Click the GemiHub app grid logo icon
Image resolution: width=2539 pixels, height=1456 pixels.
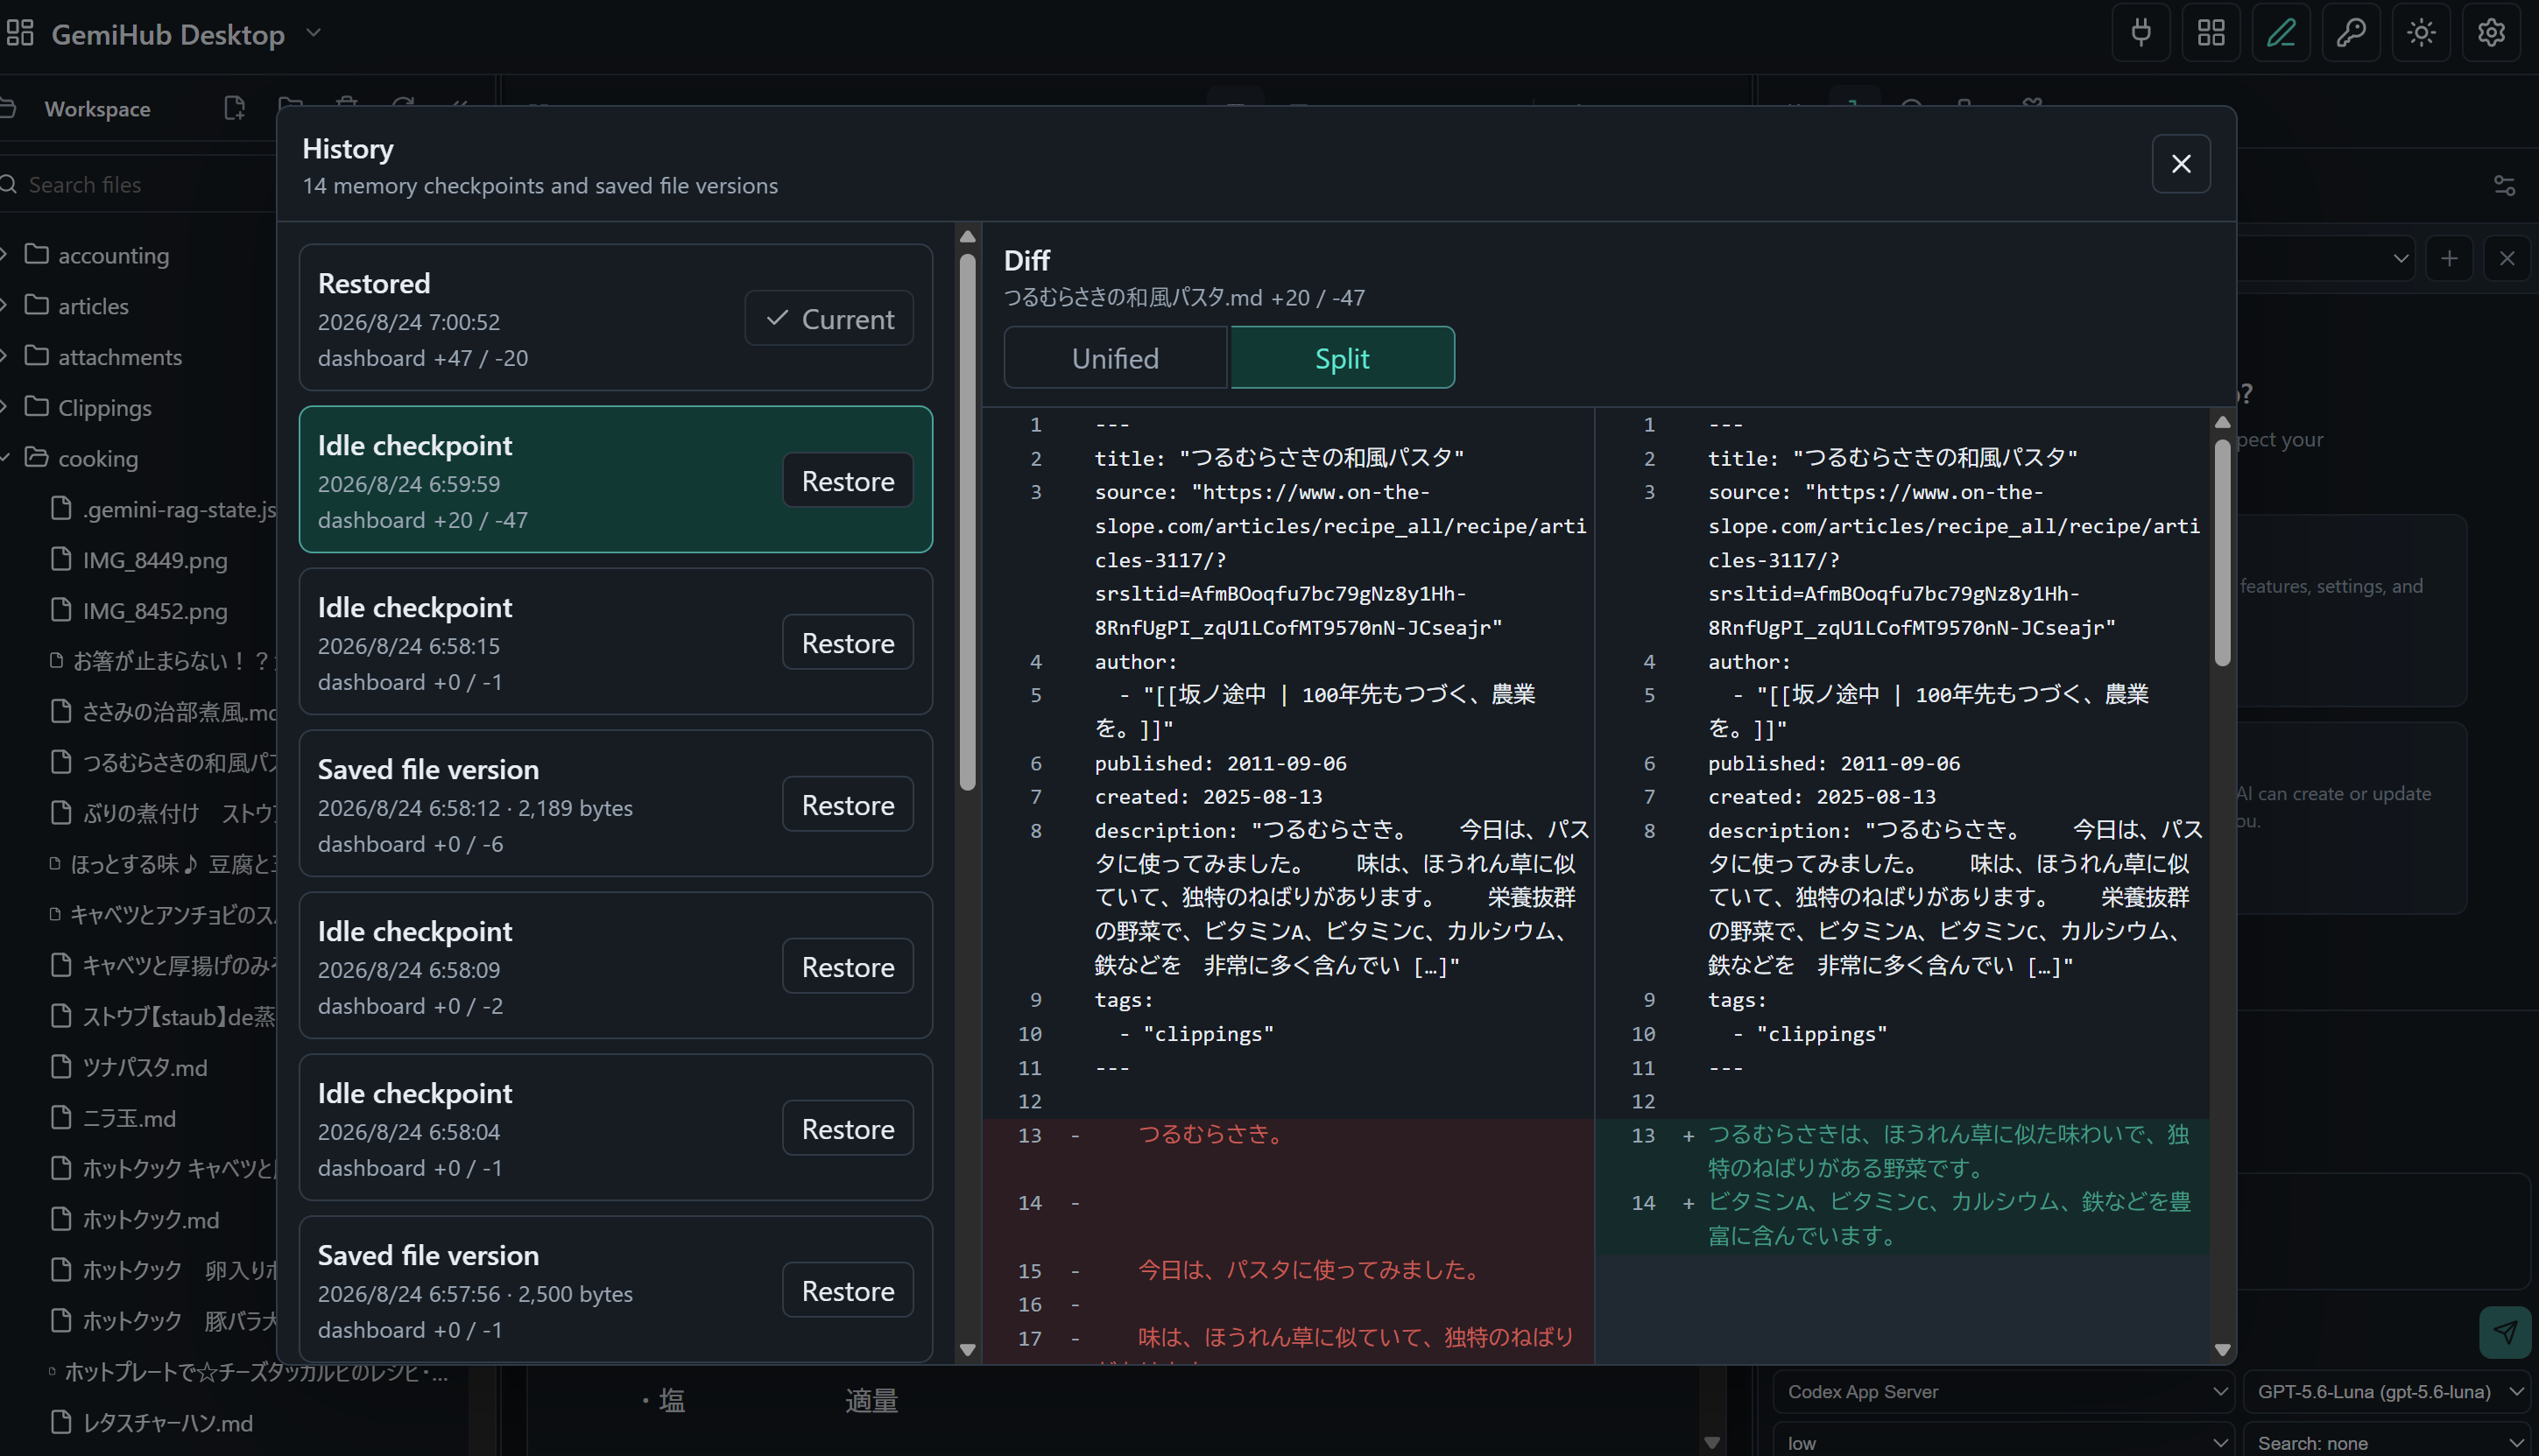tap(20, 33)
